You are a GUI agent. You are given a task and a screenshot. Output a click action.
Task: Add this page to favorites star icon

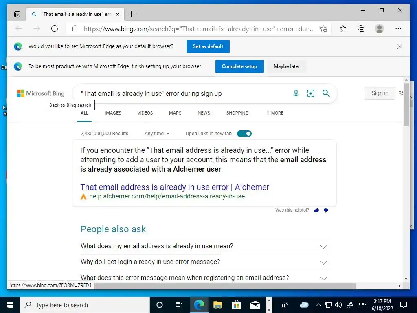click(x=323, y=29)
